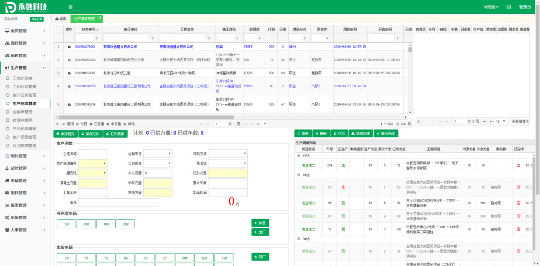The height and width of the screenshot is (266, 540).
Task: Switch to the 桌面 tab
Action: click(61, 18)
